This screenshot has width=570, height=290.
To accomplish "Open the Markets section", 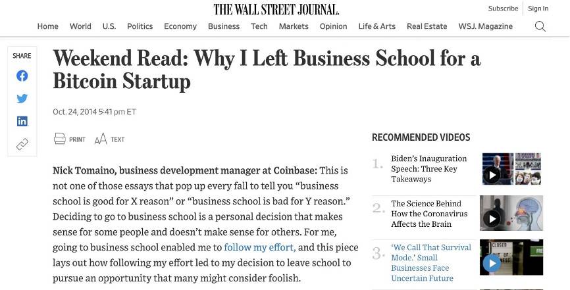I will 294,26.
